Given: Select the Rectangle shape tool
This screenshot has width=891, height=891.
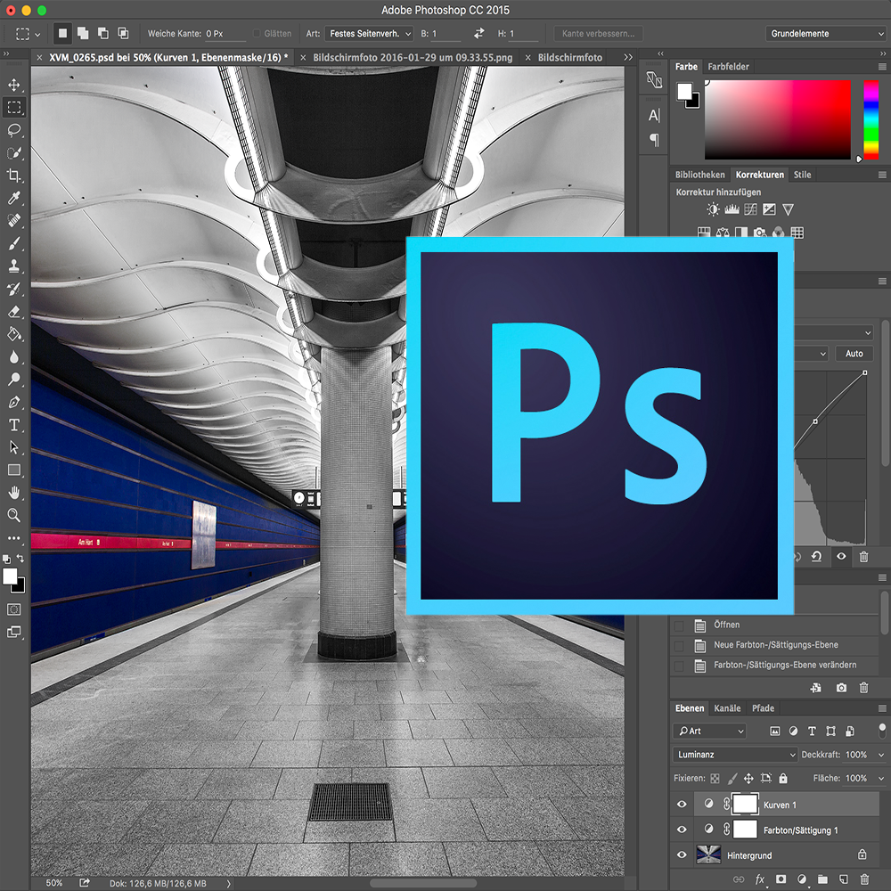Looking at the screenshot, I should [x=13, y=470].
